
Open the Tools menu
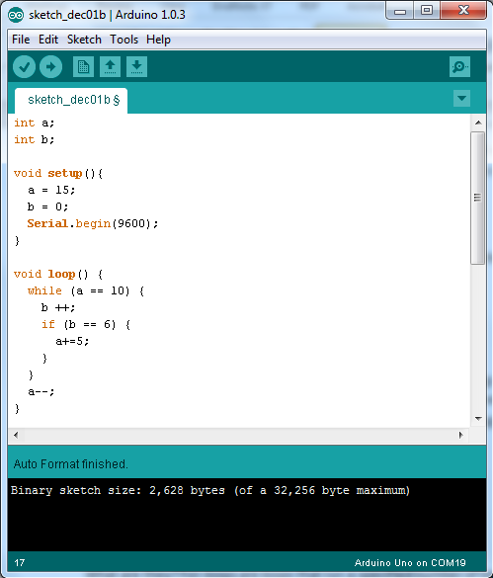(123, 40)
